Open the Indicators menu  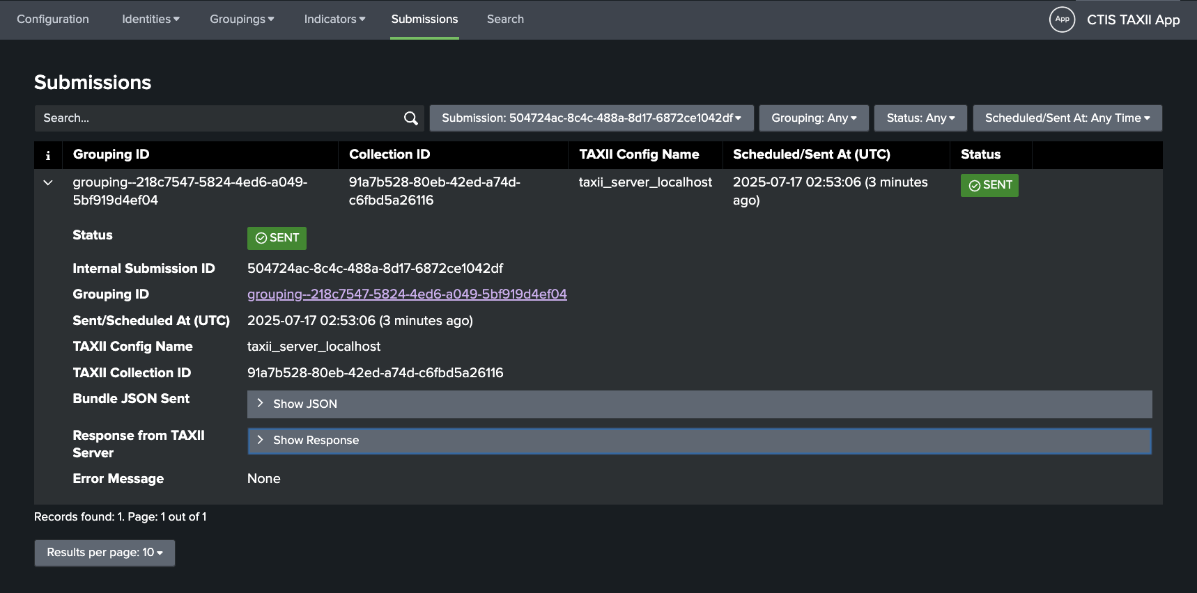coord(334,19)
